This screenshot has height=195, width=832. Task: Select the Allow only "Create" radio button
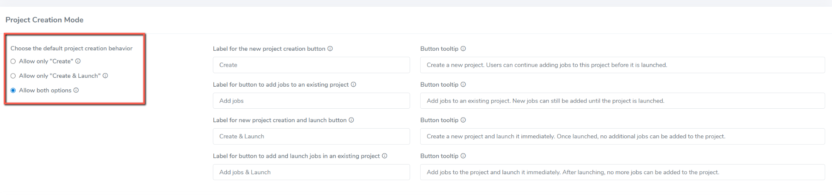tap(13, 61)
